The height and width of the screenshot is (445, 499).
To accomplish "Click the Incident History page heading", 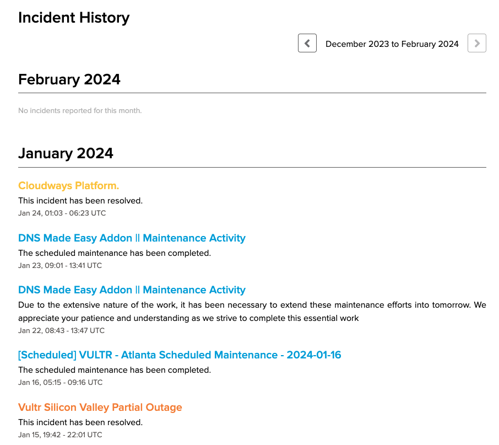I will click(x=74, y=18).
